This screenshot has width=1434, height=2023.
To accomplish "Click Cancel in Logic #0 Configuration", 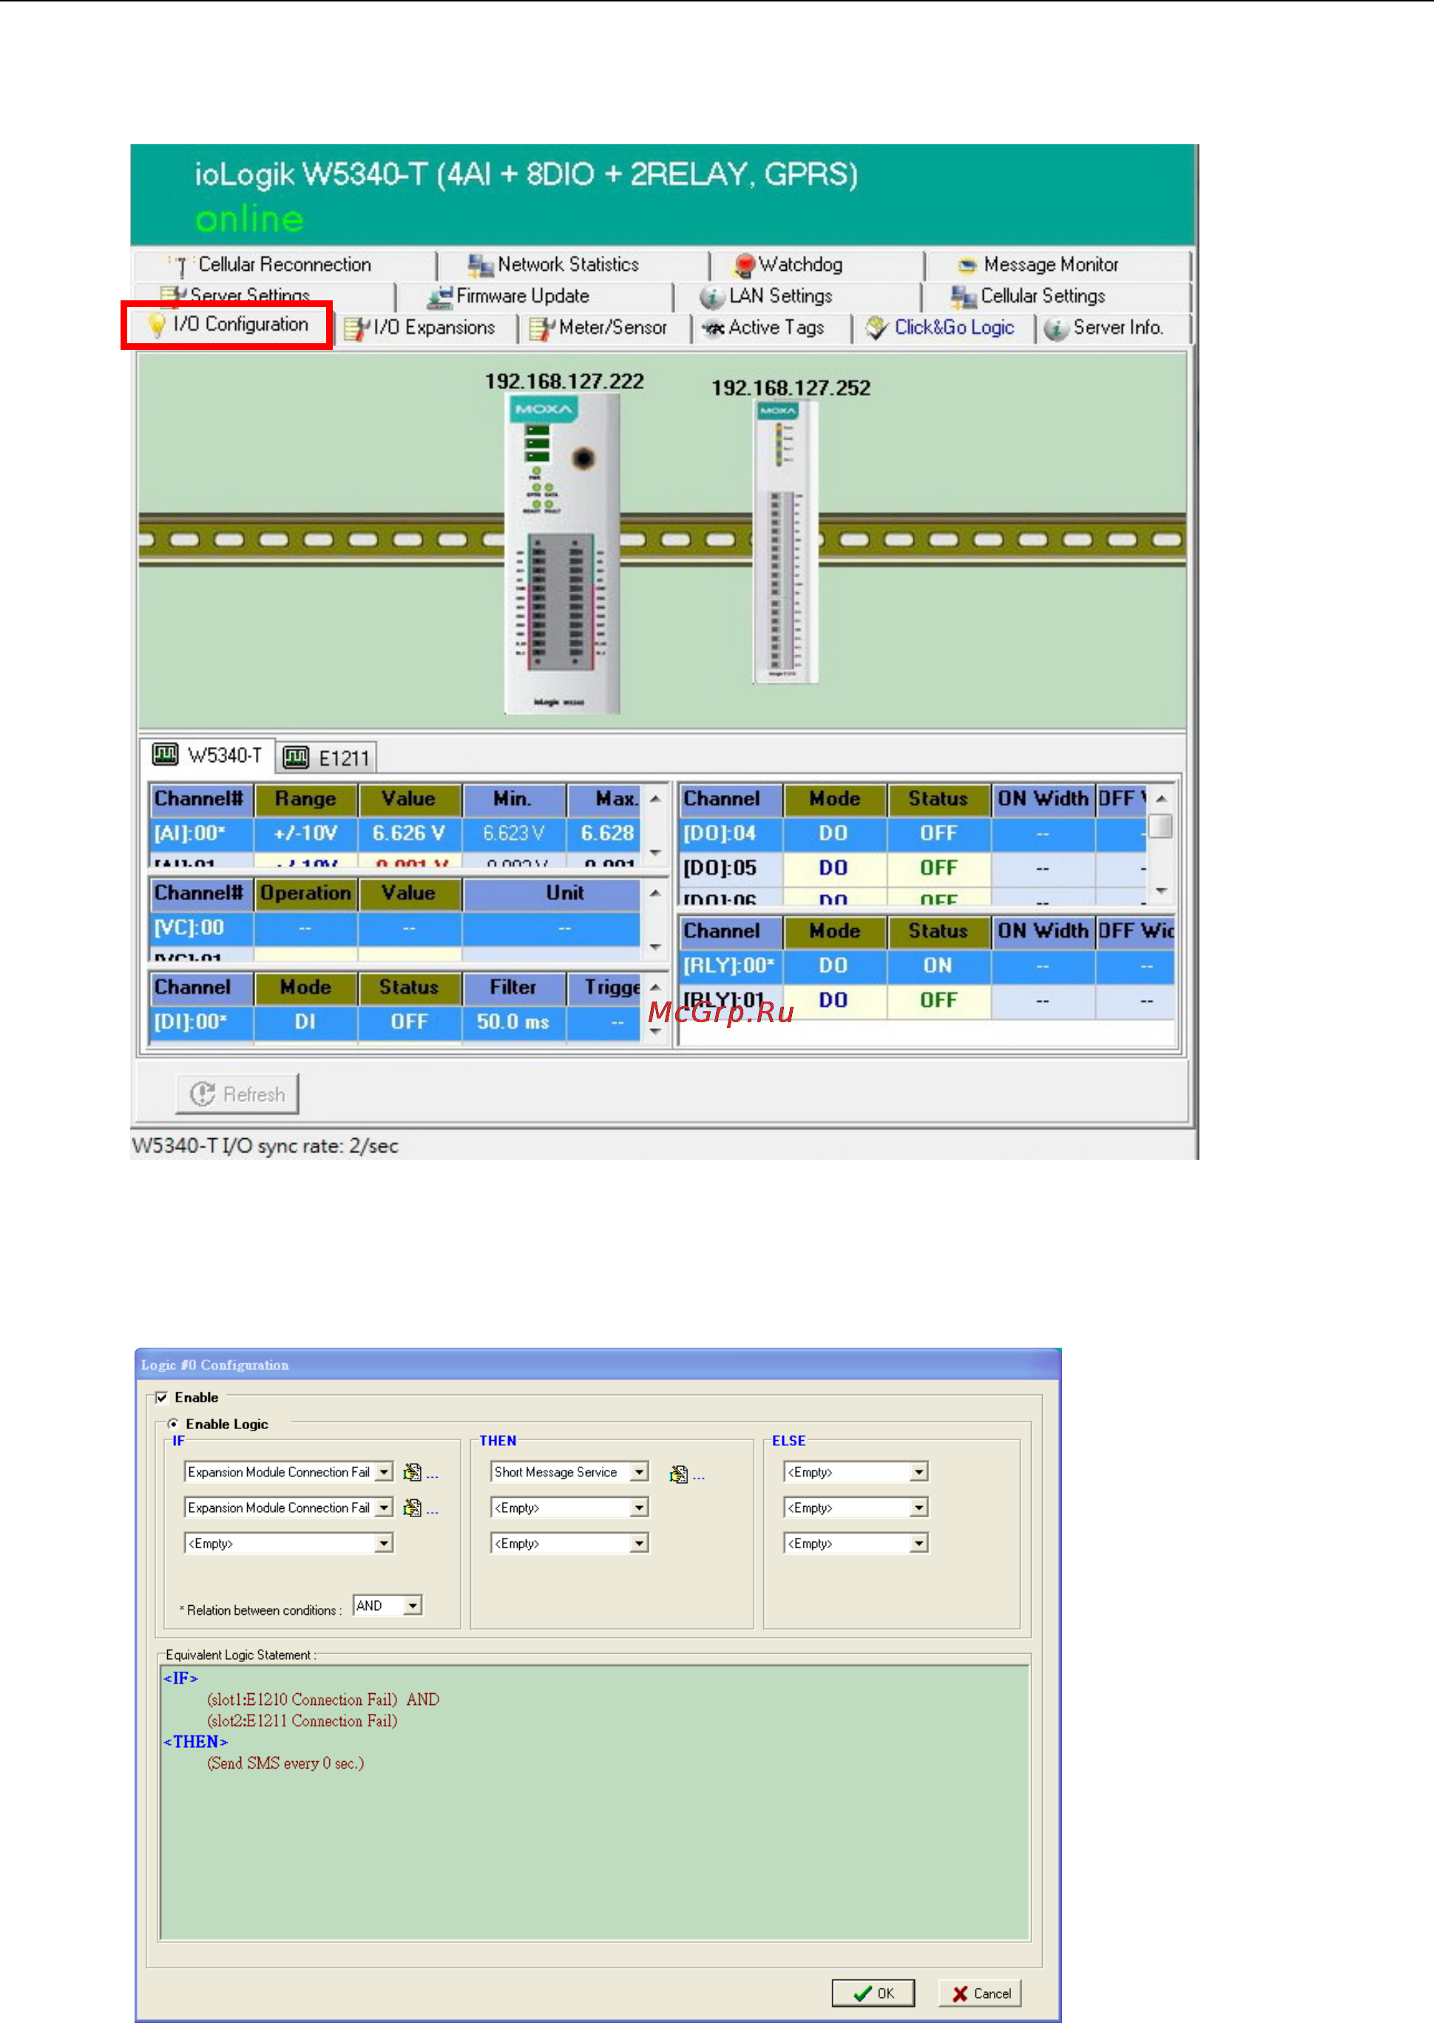I will click(x=981, y=1994).
